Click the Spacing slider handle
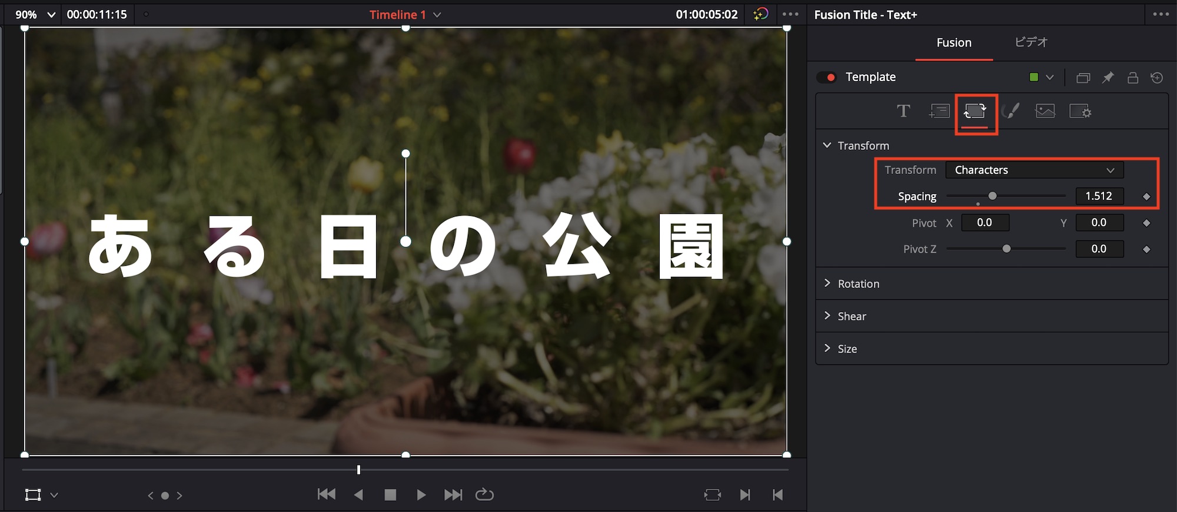Image resolution: width=1177 pixels, height=512 pixels. 992,196
